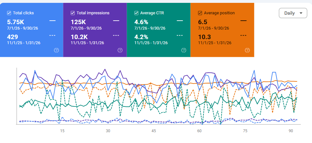Click solid line legend marker in Average CTR card

pos(180,20)
